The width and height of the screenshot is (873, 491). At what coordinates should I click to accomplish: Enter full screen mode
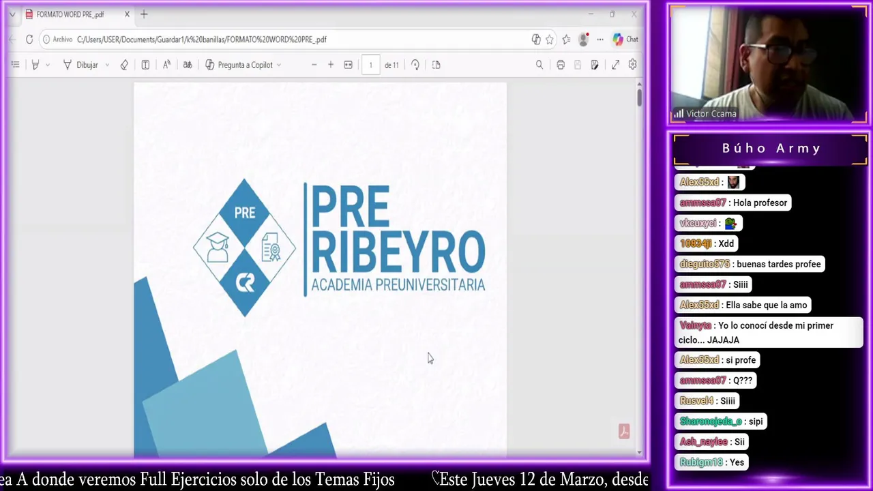coord(615,65)
